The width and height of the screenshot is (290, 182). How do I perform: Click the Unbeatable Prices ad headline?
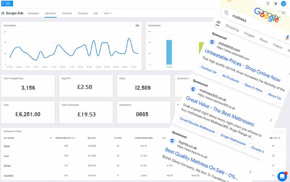243,65
